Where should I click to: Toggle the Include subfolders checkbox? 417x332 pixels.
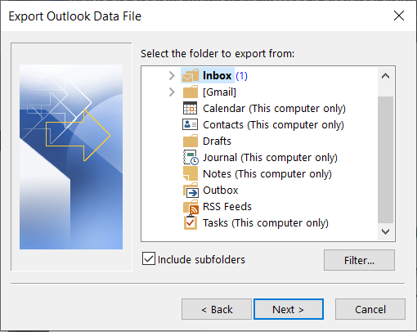tap(149, 258)
